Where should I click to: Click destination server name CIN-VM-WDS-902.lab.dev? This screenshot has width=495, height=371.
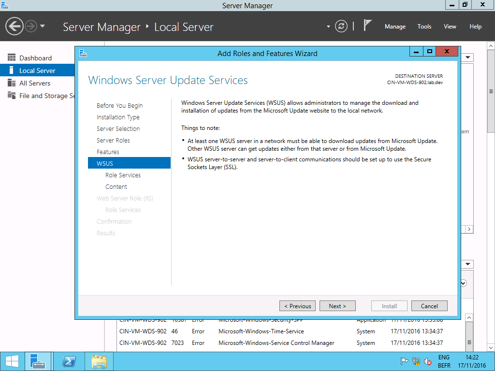point(415,83)
